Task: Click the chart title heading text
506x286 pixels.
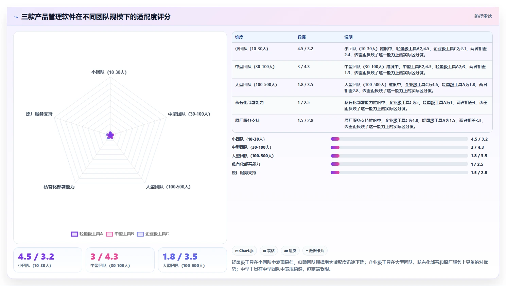Action: (96, 17)
